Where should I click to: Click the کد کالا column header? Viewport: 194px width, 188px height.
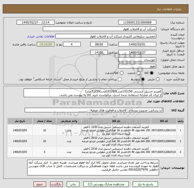click(x=164, y=121)
